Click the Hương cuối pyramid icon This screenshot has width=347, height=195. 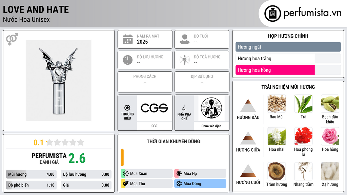point(248,171)
